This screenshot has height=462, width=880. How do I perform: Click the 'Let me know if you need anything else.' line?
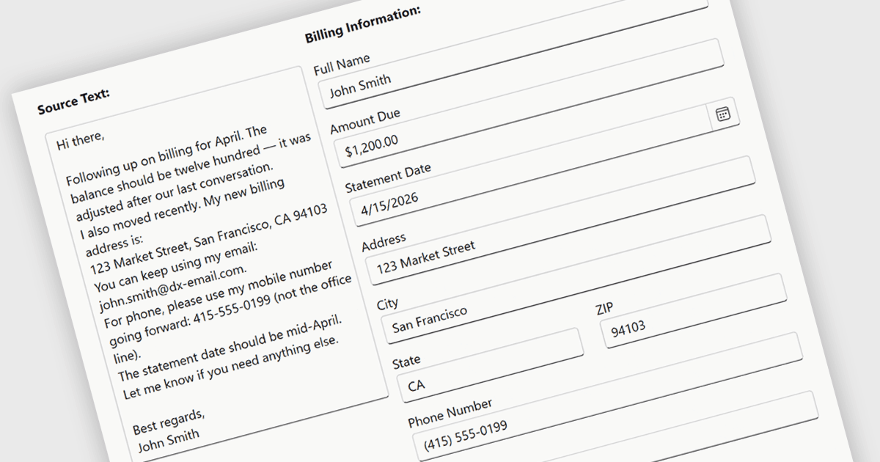click(231, 366)
